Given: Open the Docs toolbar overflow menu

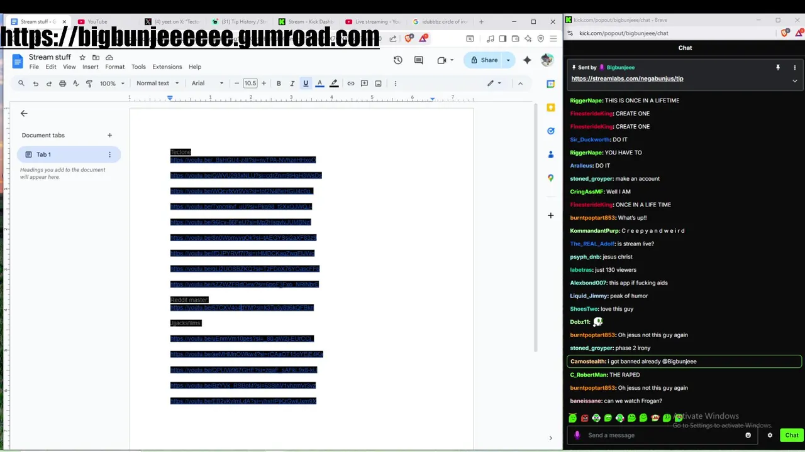Looking at the screenshot, I should point(395,83).
